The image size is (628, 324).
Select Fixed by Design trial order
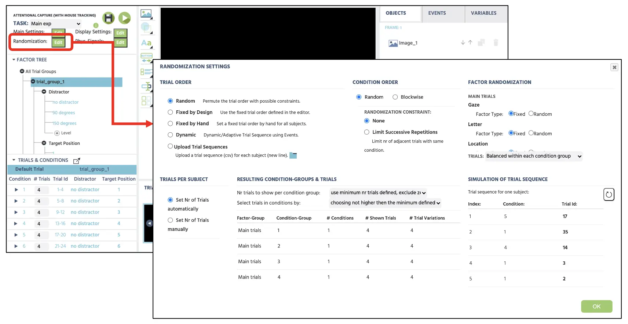[170, 112]
